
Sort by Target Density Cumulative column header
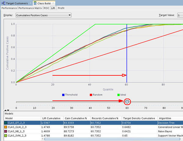140,118
